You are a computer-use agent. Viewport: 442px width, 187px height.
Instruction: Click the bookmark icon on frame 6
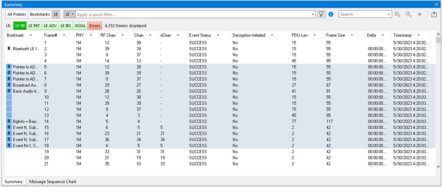click(9, 73)
